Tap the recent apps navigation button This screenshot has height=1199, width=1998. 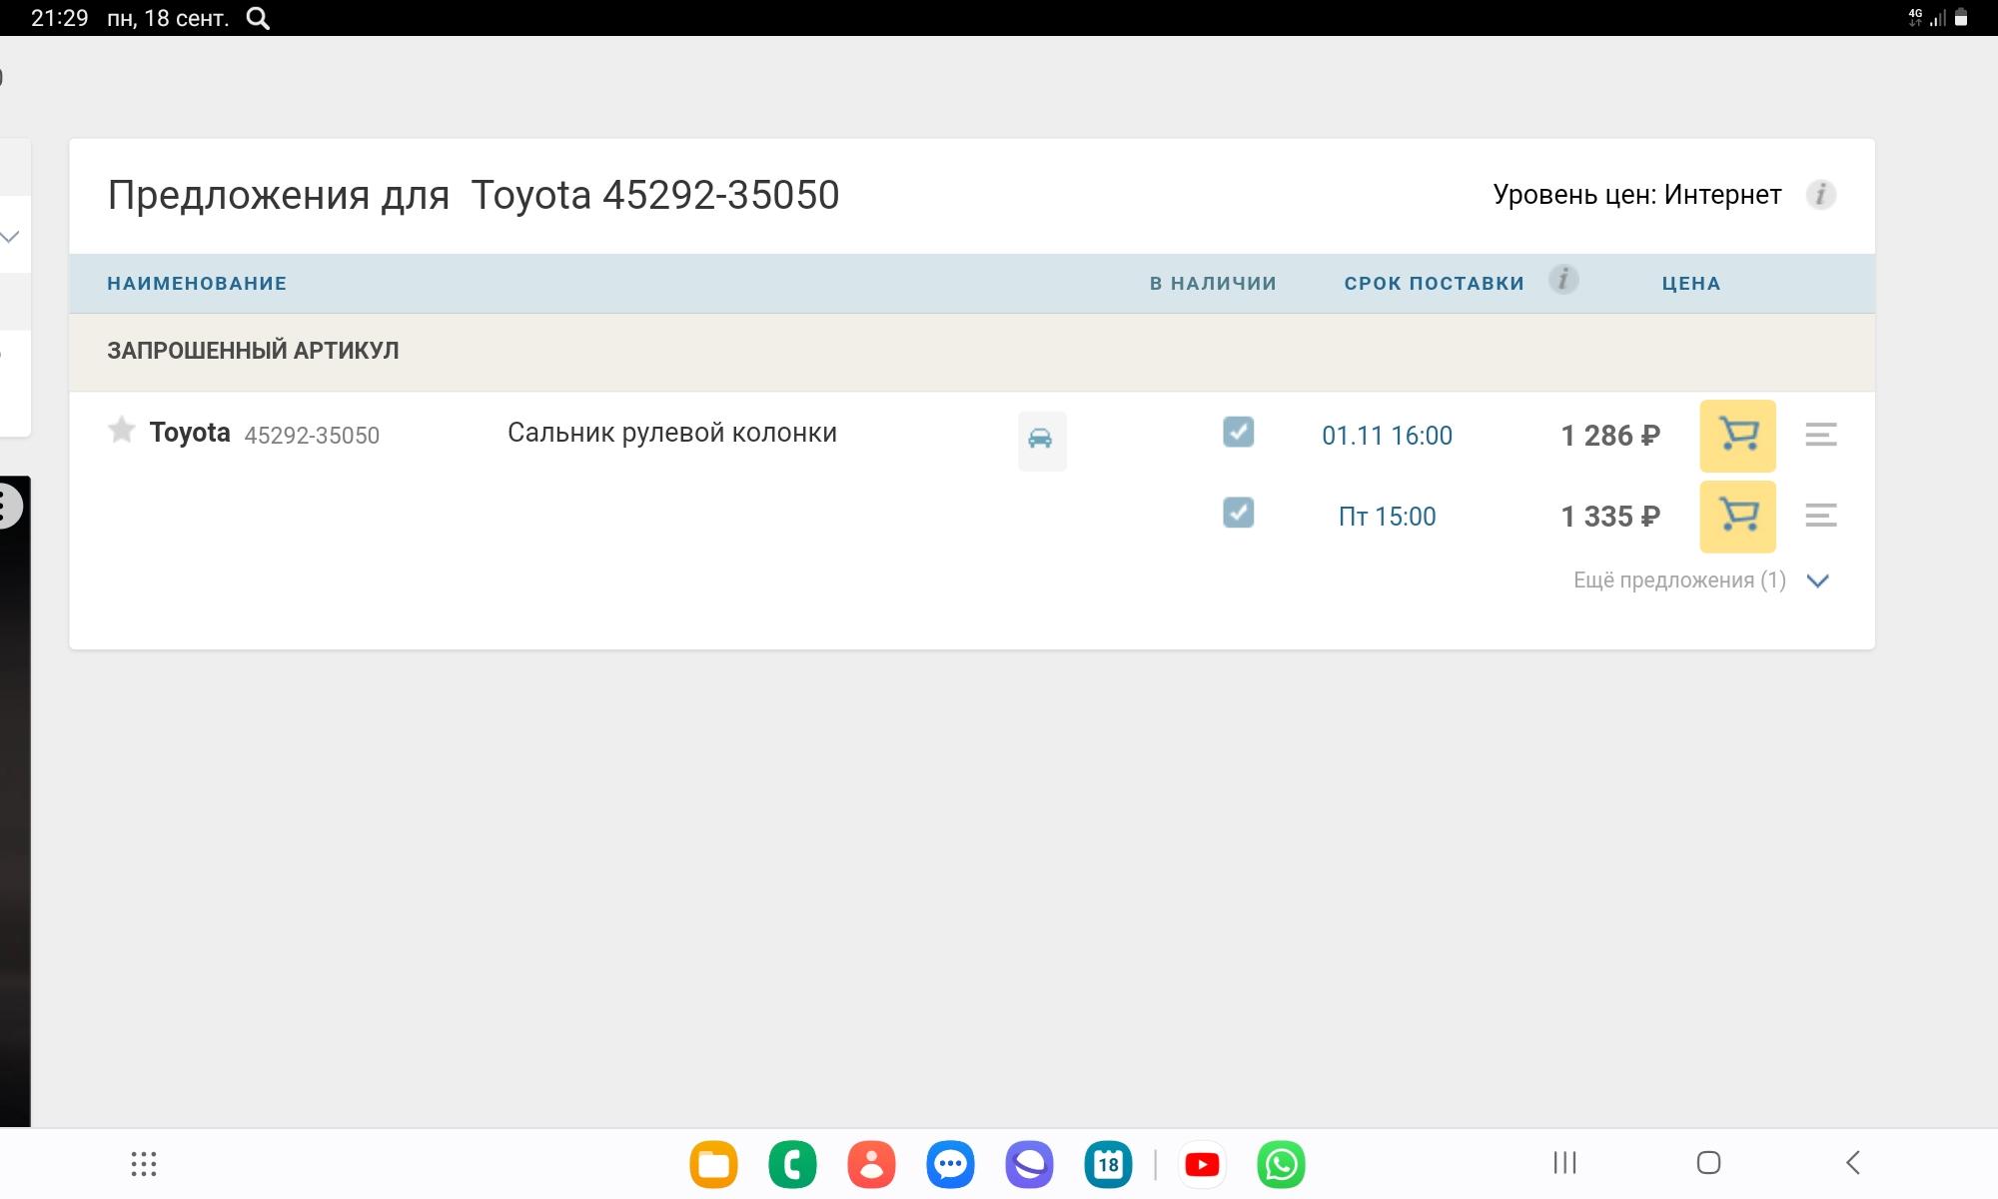pyautogui.click(x=1564, y=1162)
